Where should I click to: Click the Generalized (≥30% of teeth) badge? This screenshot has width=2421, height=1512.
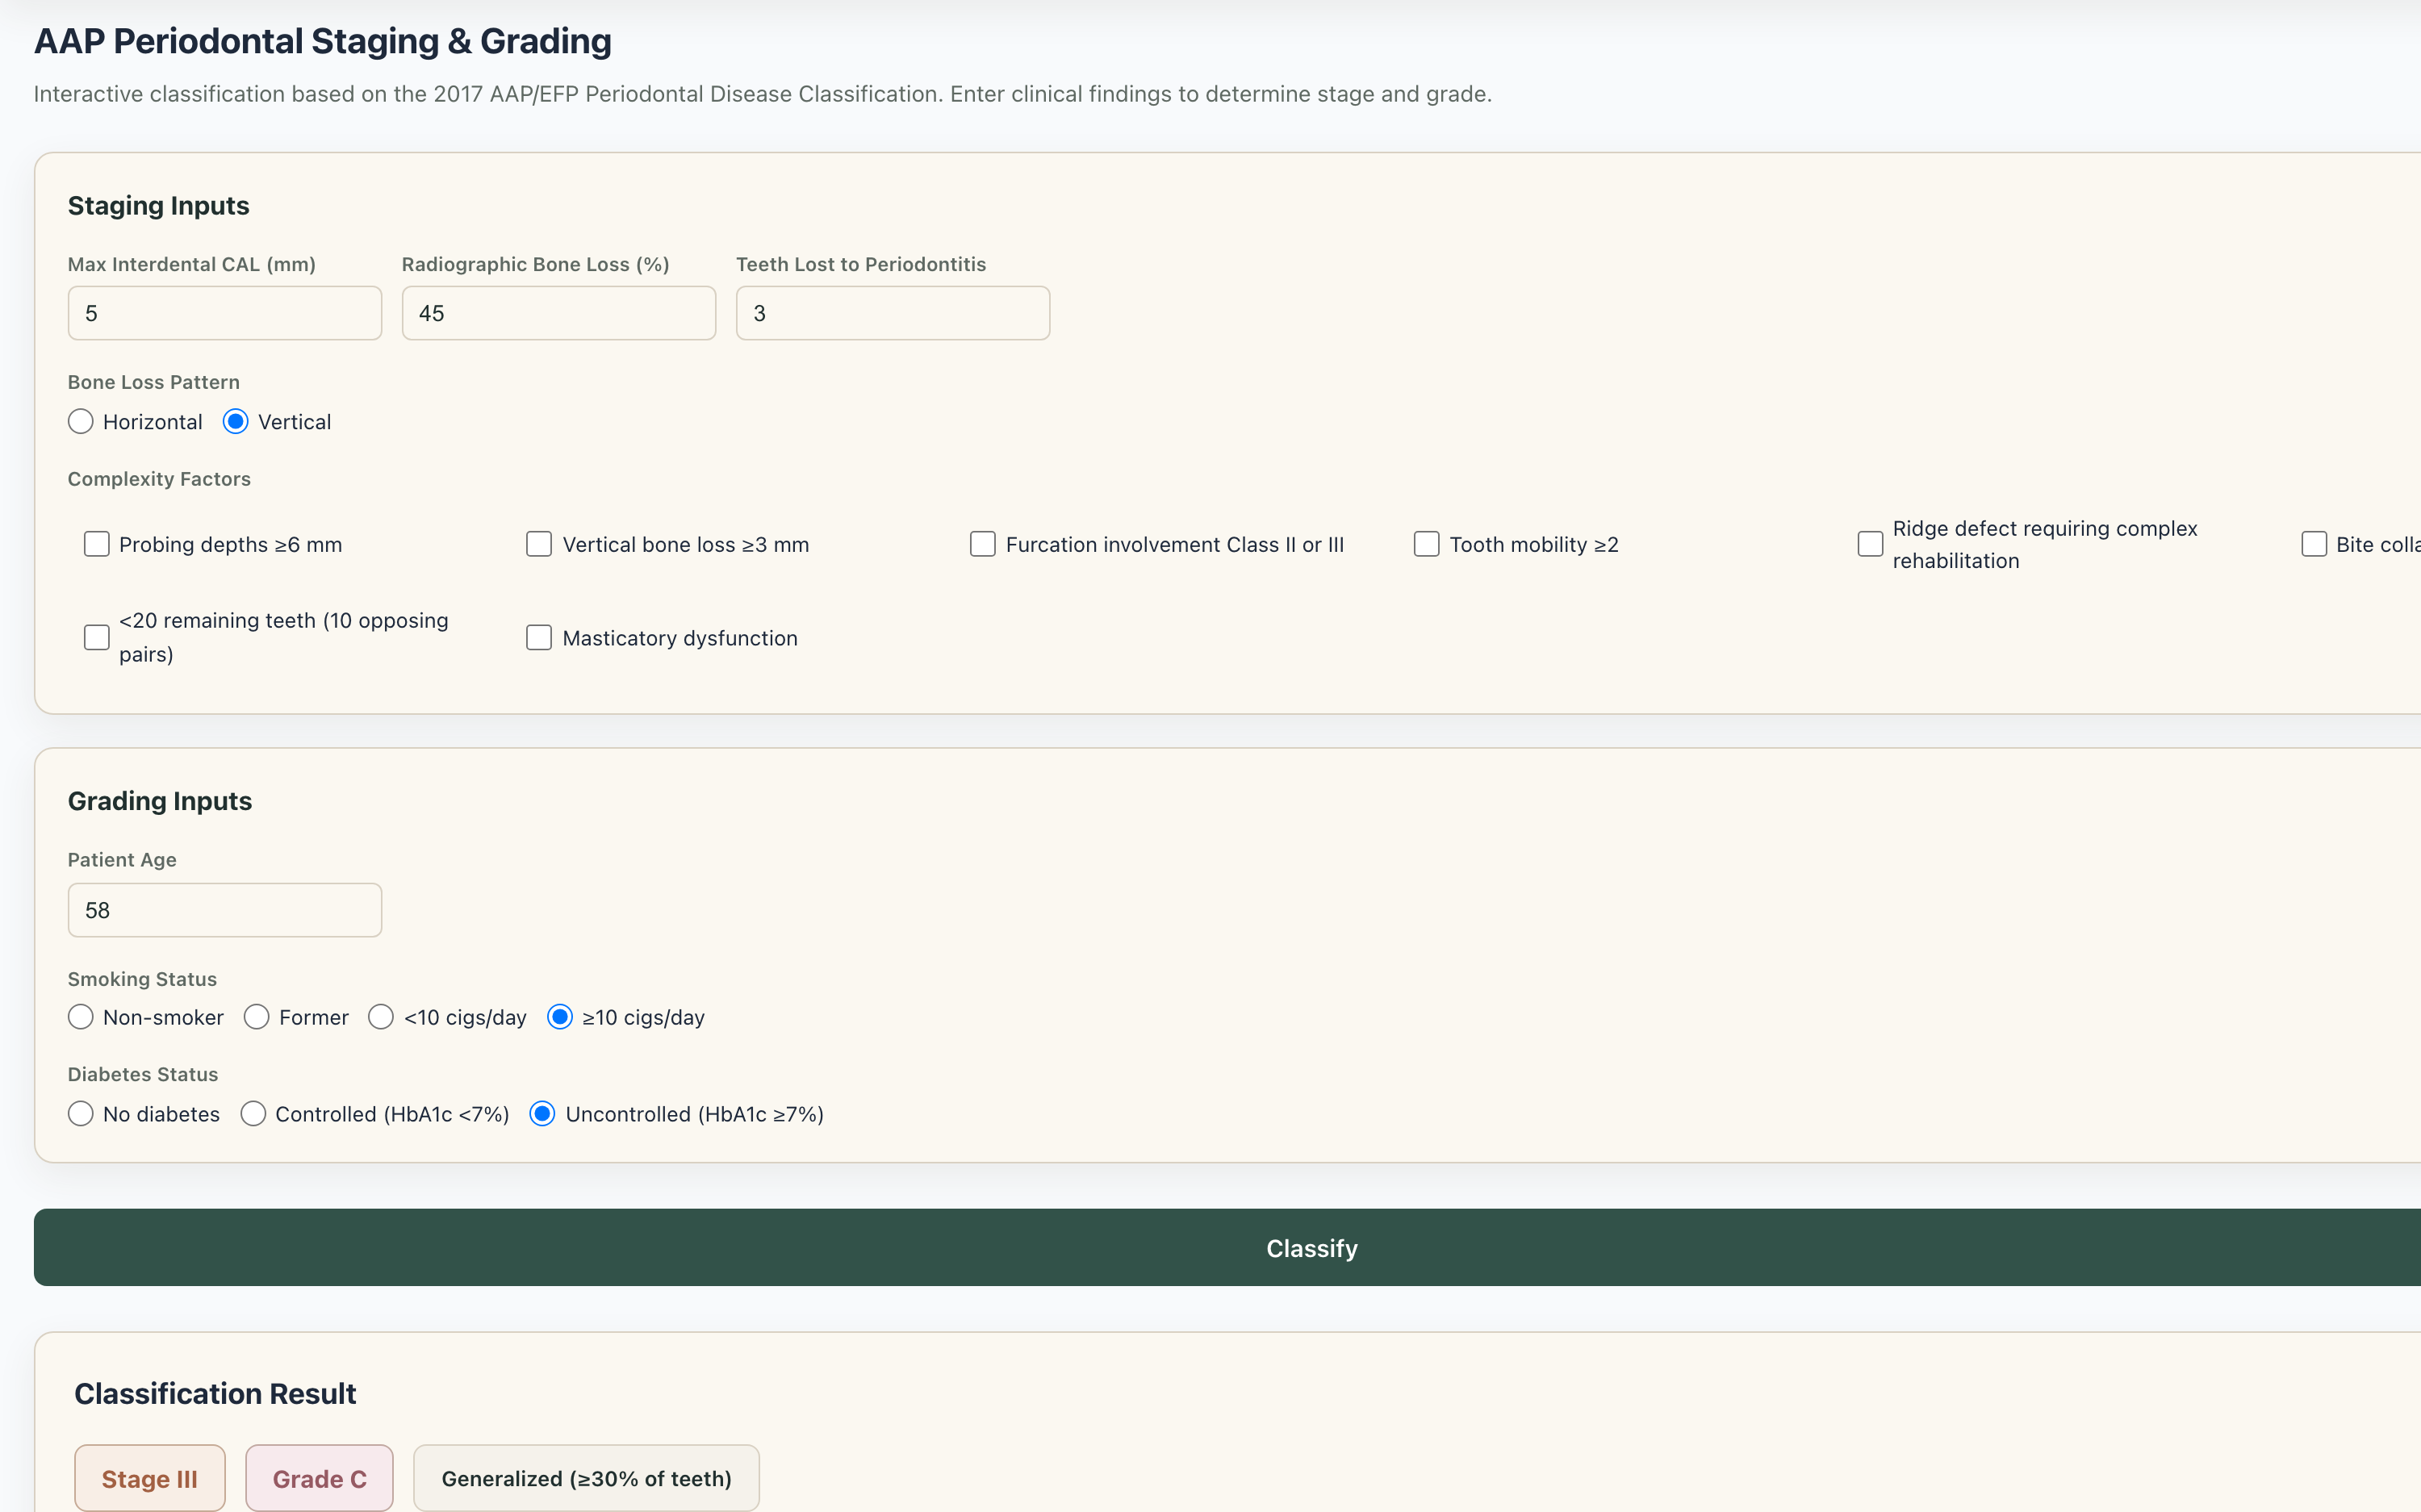586,1478
